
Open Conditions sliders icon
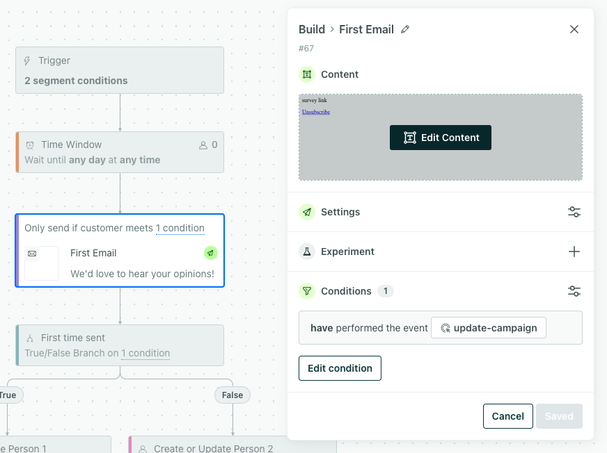point(574,291)
